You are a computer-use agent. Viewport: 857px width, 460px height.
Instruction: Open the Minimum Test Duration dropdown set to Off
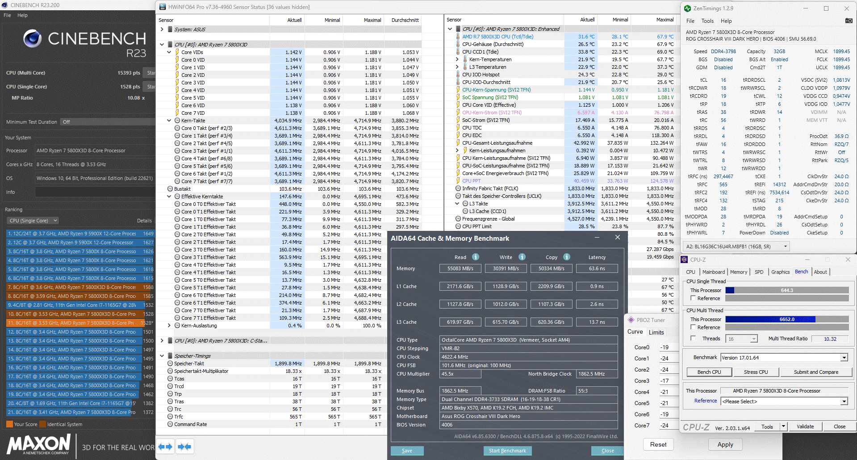tap(107, 122)
